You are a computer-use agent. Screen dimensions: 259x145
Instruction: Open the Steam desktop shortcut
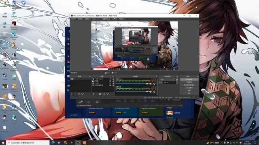click(4, 77)
